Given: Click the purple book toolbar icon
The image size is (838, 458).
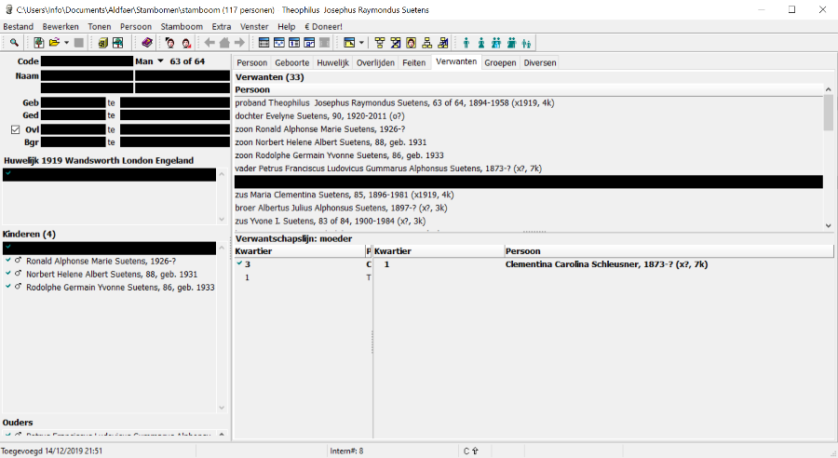Looking at the screenshot, I should [147, 43].
